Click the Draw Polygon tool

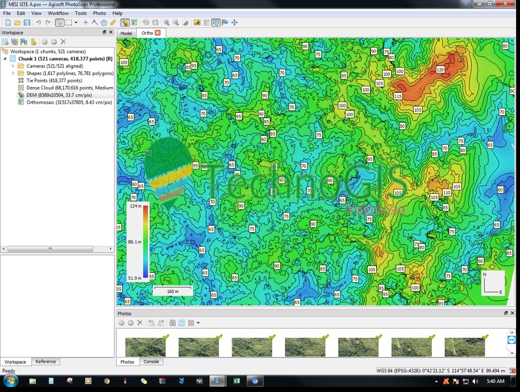click(104, 23)
